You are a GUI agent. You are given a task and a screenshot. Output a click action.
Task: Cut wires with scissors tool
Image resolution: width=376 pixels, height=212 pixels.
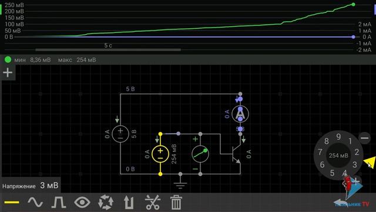click(153, 202)
